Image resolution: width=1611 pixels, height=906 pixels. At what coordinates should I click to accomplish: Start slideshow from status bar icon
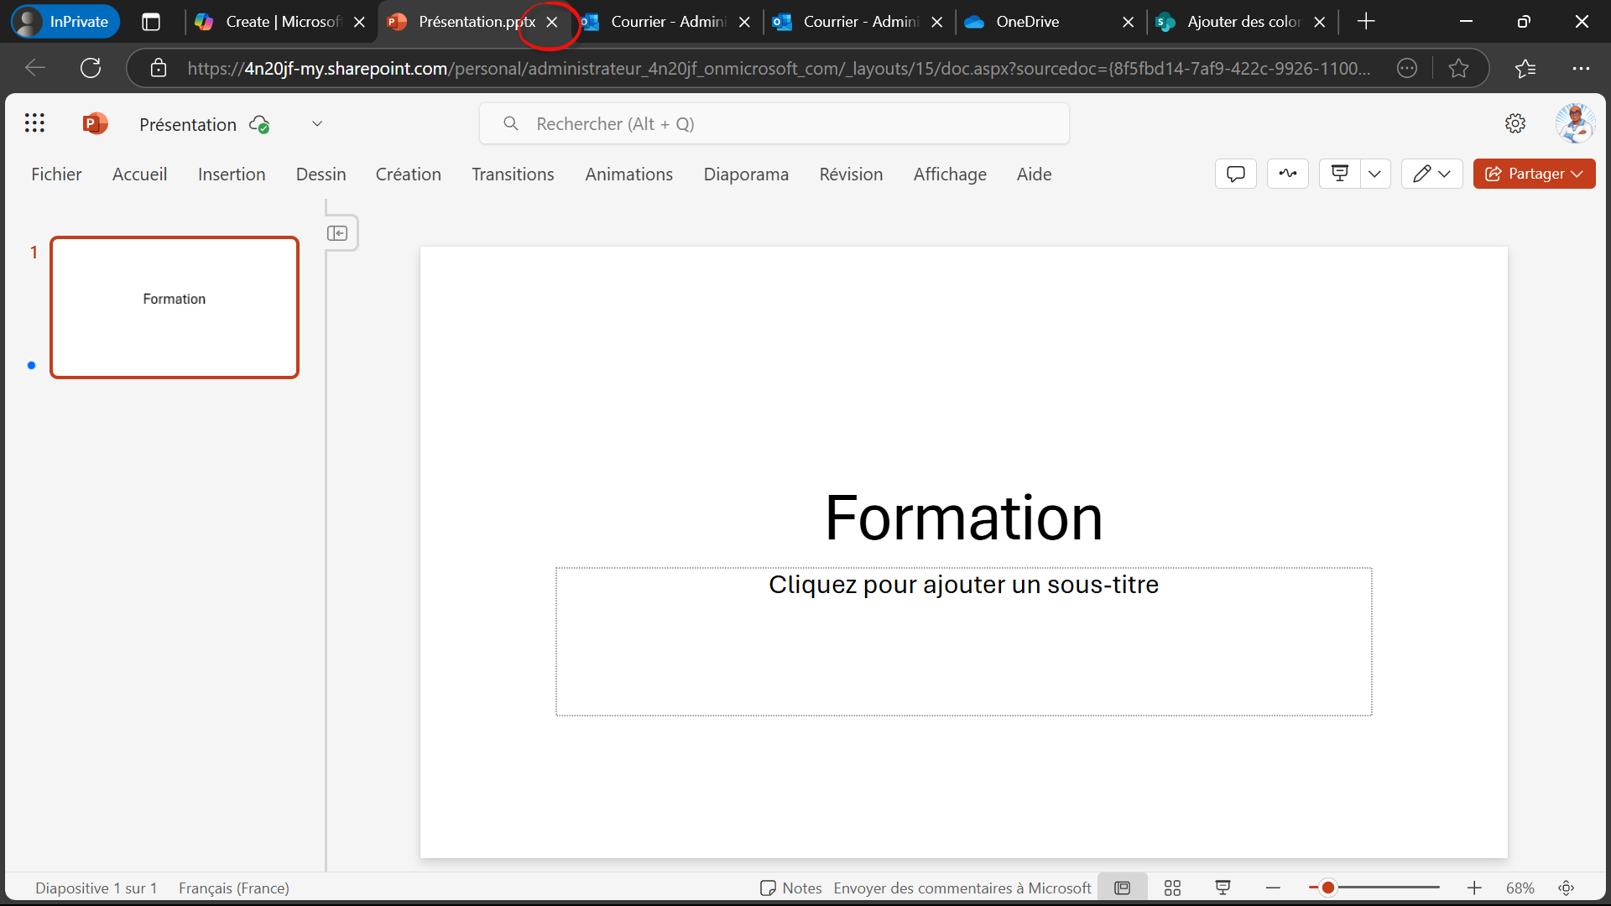[1223, 888]
